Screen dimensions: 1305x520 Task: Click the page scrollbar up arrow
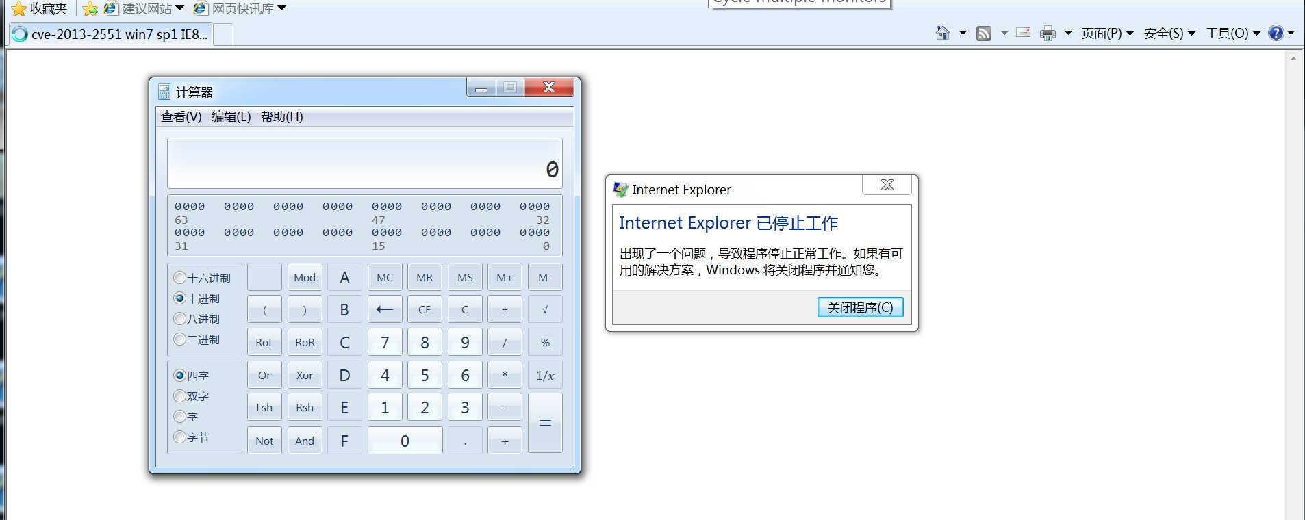[x=1293, y=59]
